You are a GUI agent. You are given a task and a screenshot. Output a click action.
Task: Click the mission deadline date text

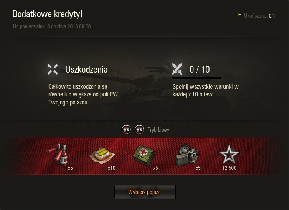(52, 26)
